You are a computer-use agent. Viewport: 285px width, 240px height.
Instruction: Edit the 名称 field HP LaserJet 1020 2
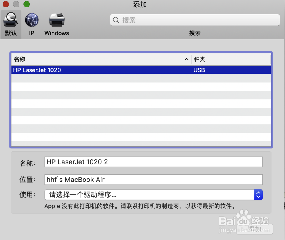(154, 162)
